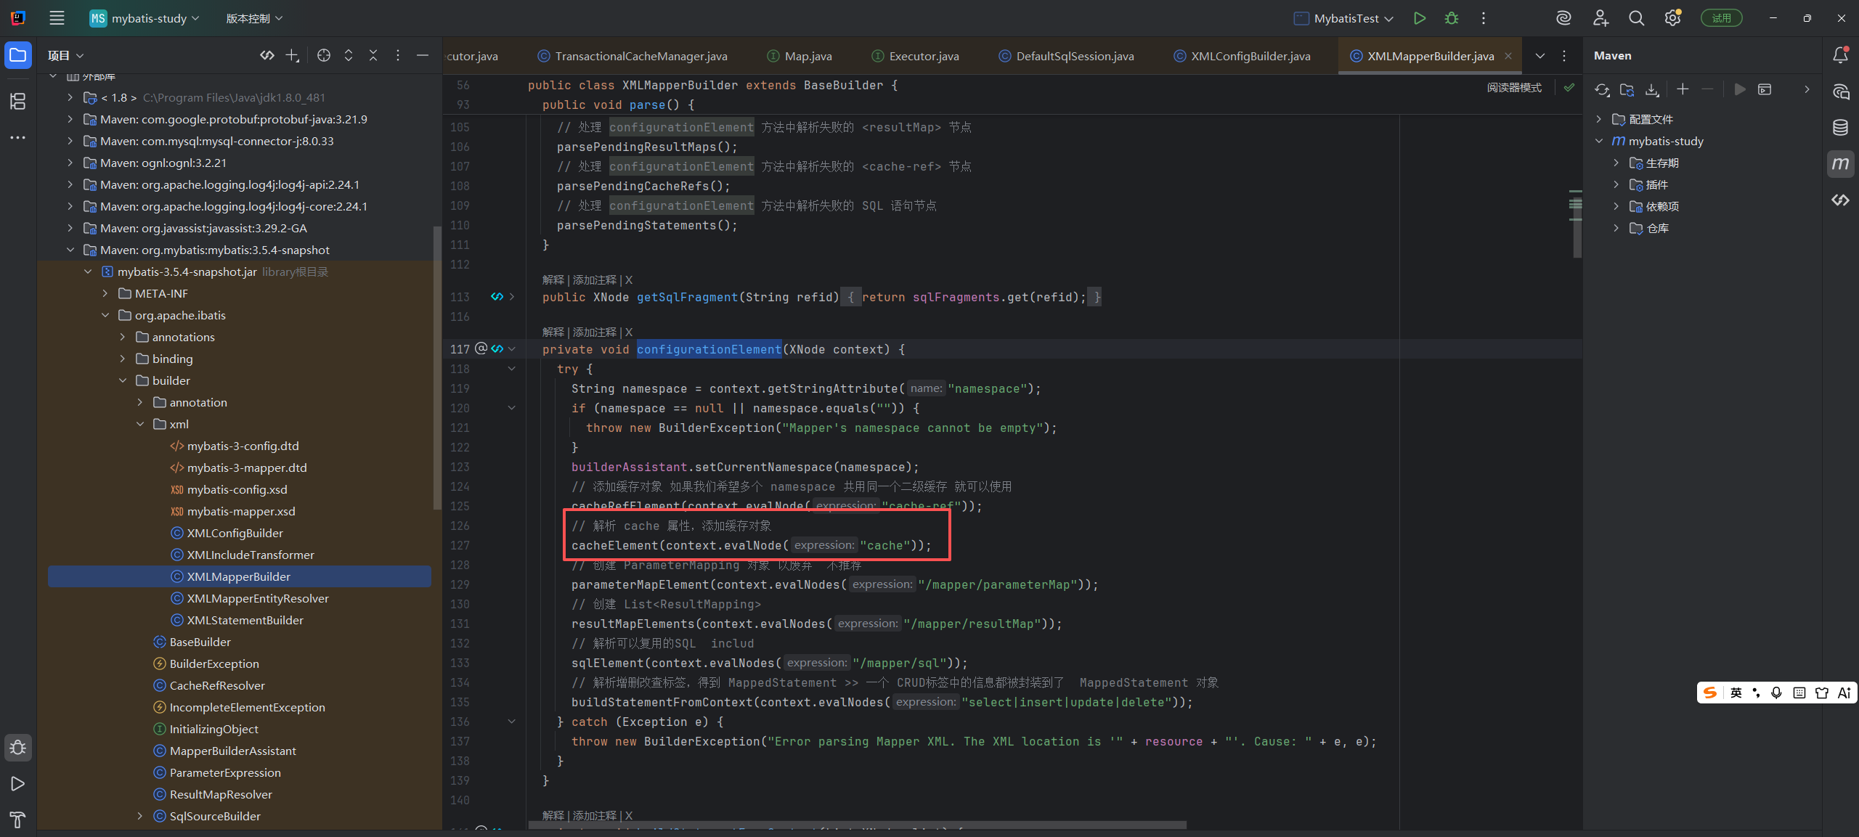Switch to DefaultSqlSession.java tab
Viewport: 1859px width, 837px height.
[1066, 56]
